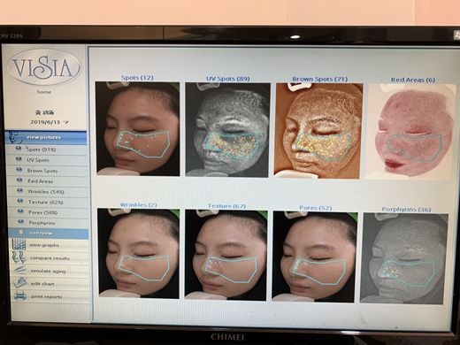Open the UV Spots grayscale thumbnail

[x=227, y=130]
